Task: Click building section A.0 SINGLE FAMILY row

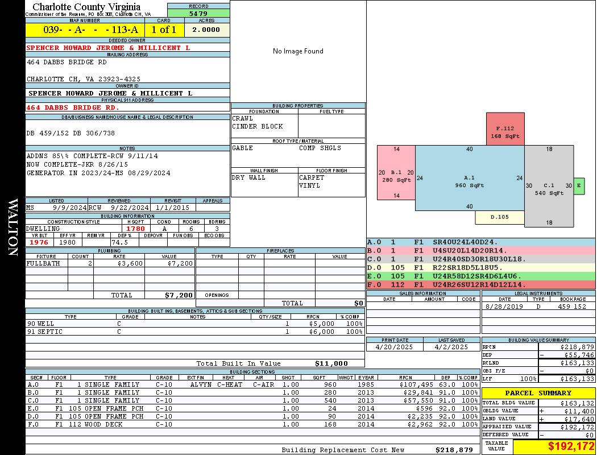Action: 253,384
